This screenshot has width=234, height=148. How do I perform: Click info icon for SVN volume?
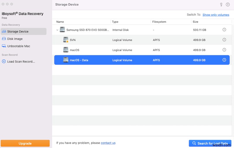point(224,40)
